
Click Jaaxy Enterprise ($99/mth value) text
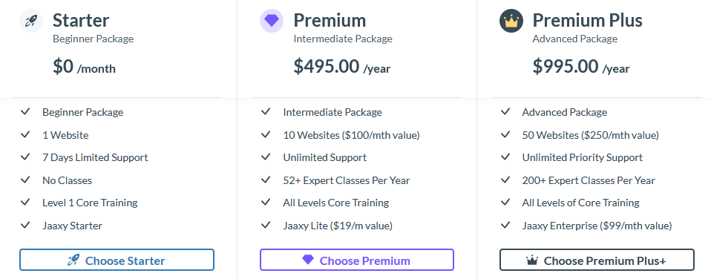pyautogui.click(x=597, y=226)
